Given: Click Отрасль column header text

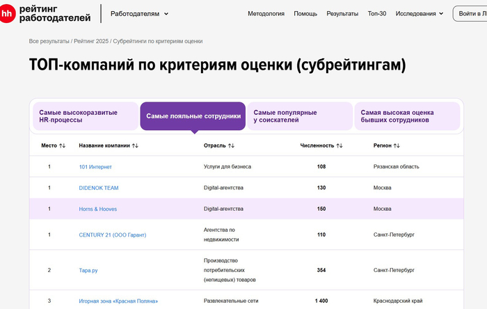Looking at the screenshot, I should (214, 145).
